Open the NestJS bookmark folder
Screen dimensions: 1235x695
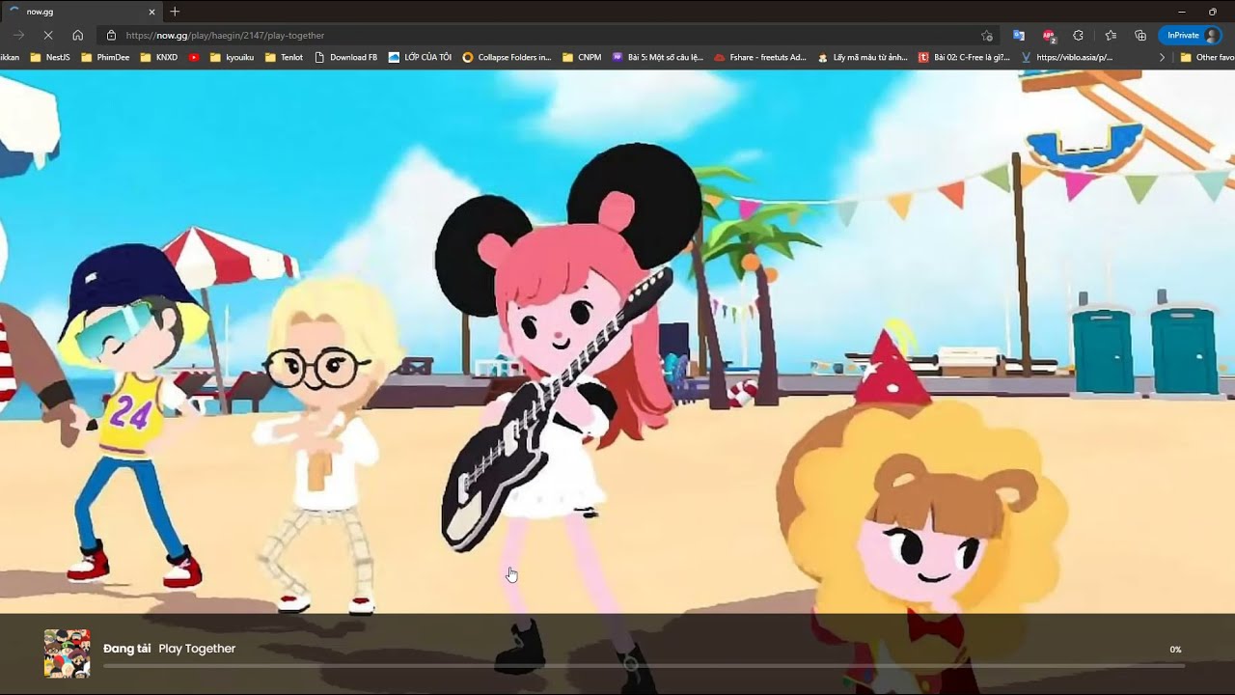pos(51,57)
